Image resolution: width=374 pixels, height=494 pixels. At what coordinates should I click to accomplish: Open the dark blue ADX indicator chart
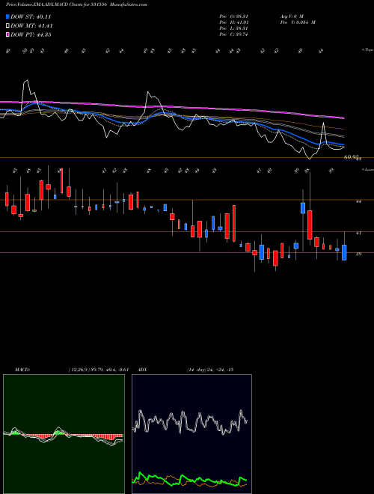point(191,434)
